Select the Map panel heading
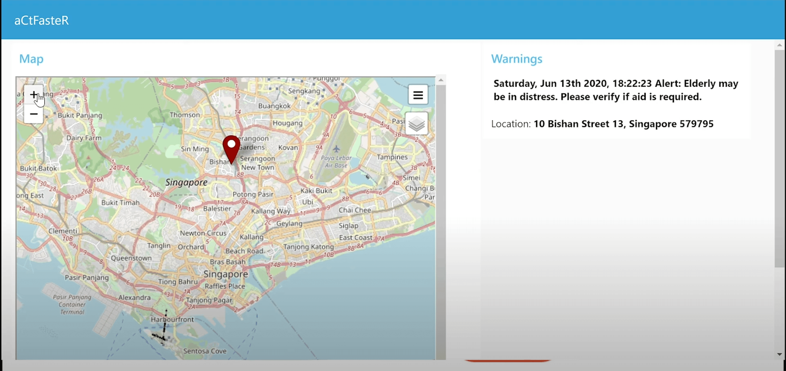This screenshot has width=786, height=371. [31, 58]
